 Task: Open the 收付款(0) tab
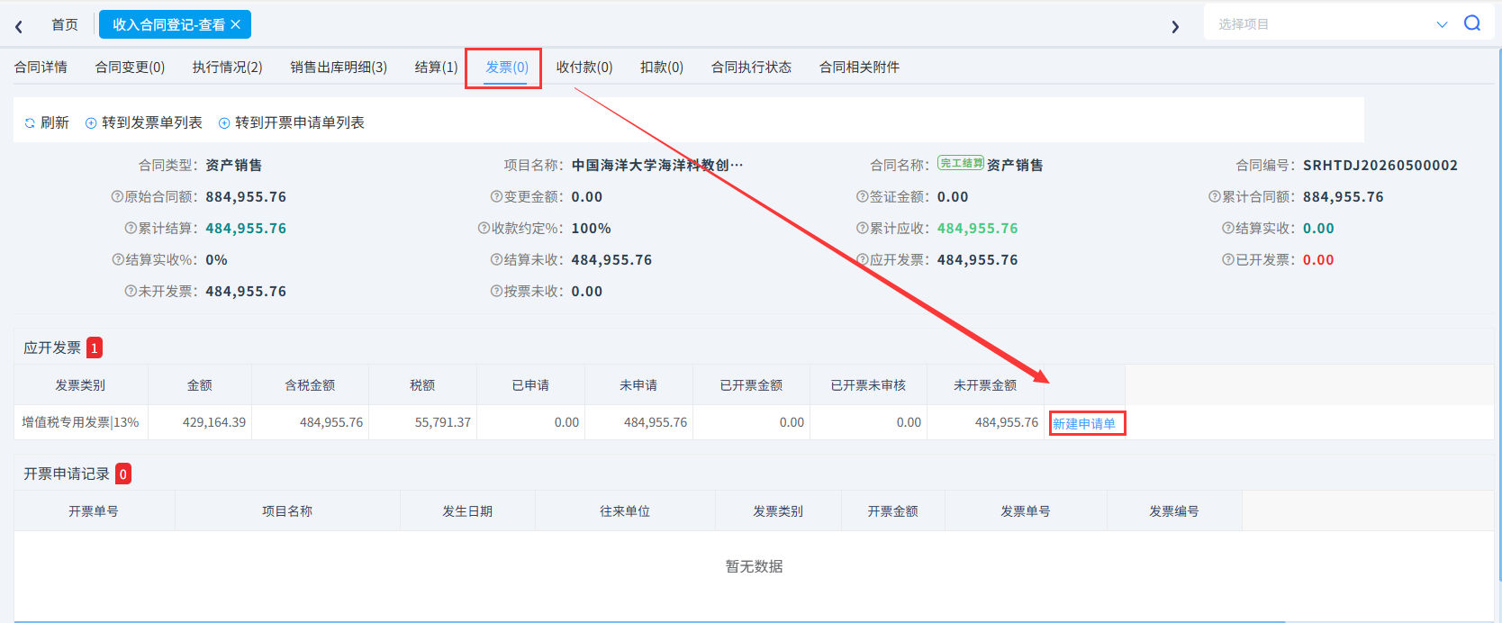tap(584, 67)
